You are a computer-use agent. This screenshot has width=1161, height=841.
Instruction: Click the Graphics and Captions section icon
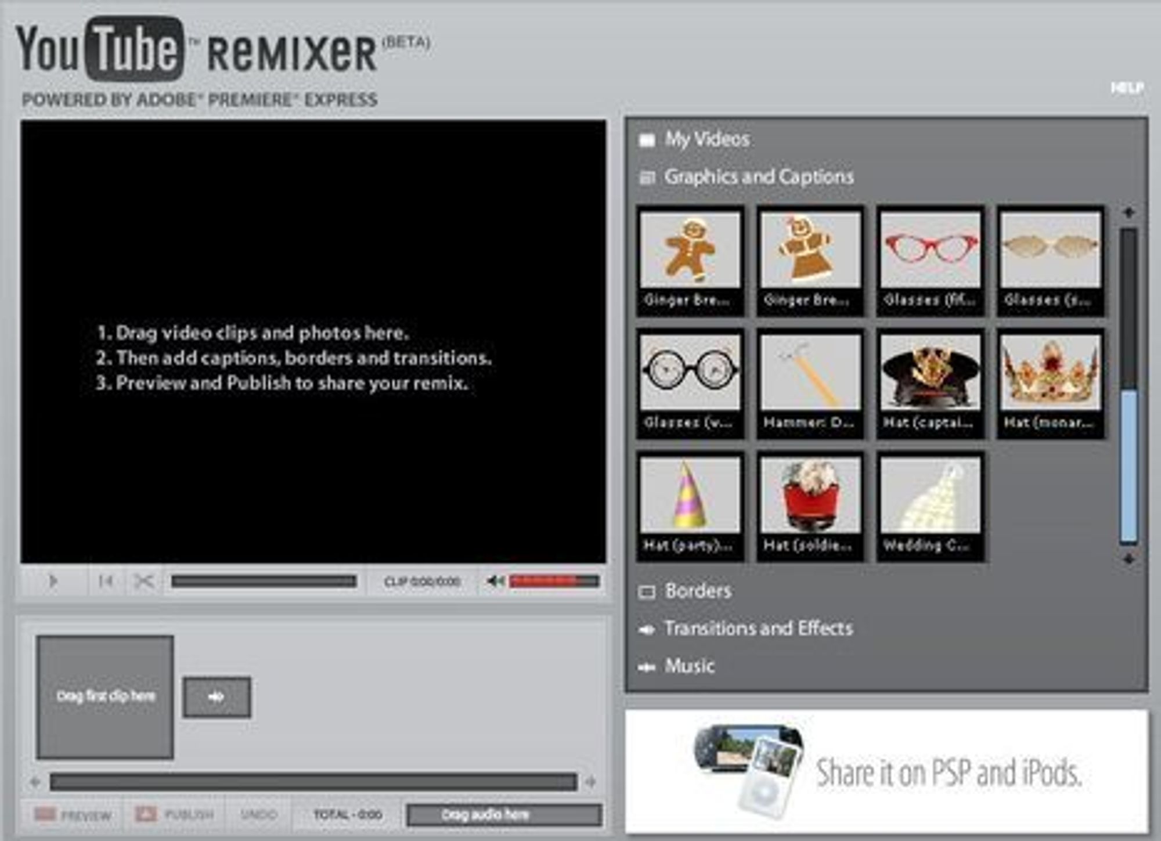(647, 178)
